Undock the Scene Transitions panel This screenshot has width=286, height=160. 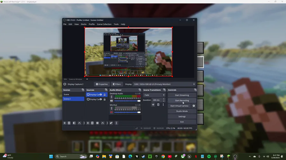164,90
